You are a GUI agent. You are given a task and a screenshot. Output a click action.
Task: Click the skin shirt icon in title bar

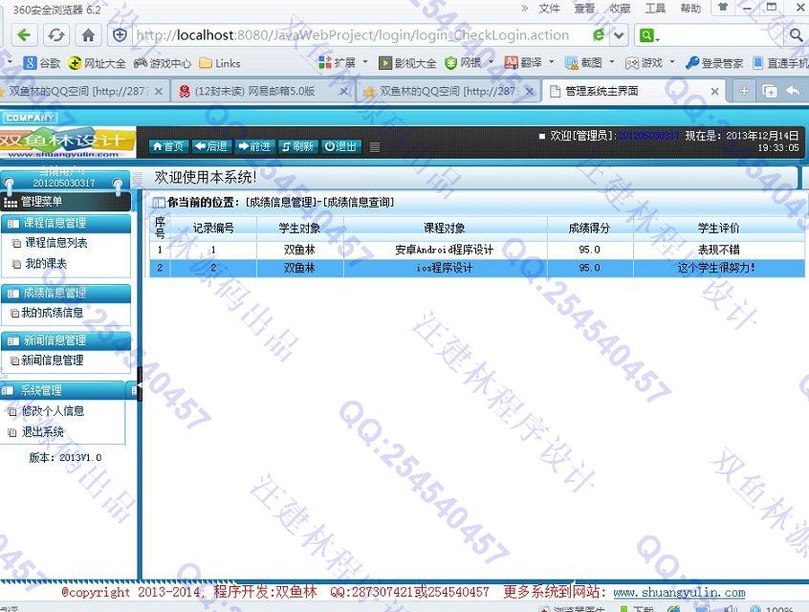coord(723,8)
